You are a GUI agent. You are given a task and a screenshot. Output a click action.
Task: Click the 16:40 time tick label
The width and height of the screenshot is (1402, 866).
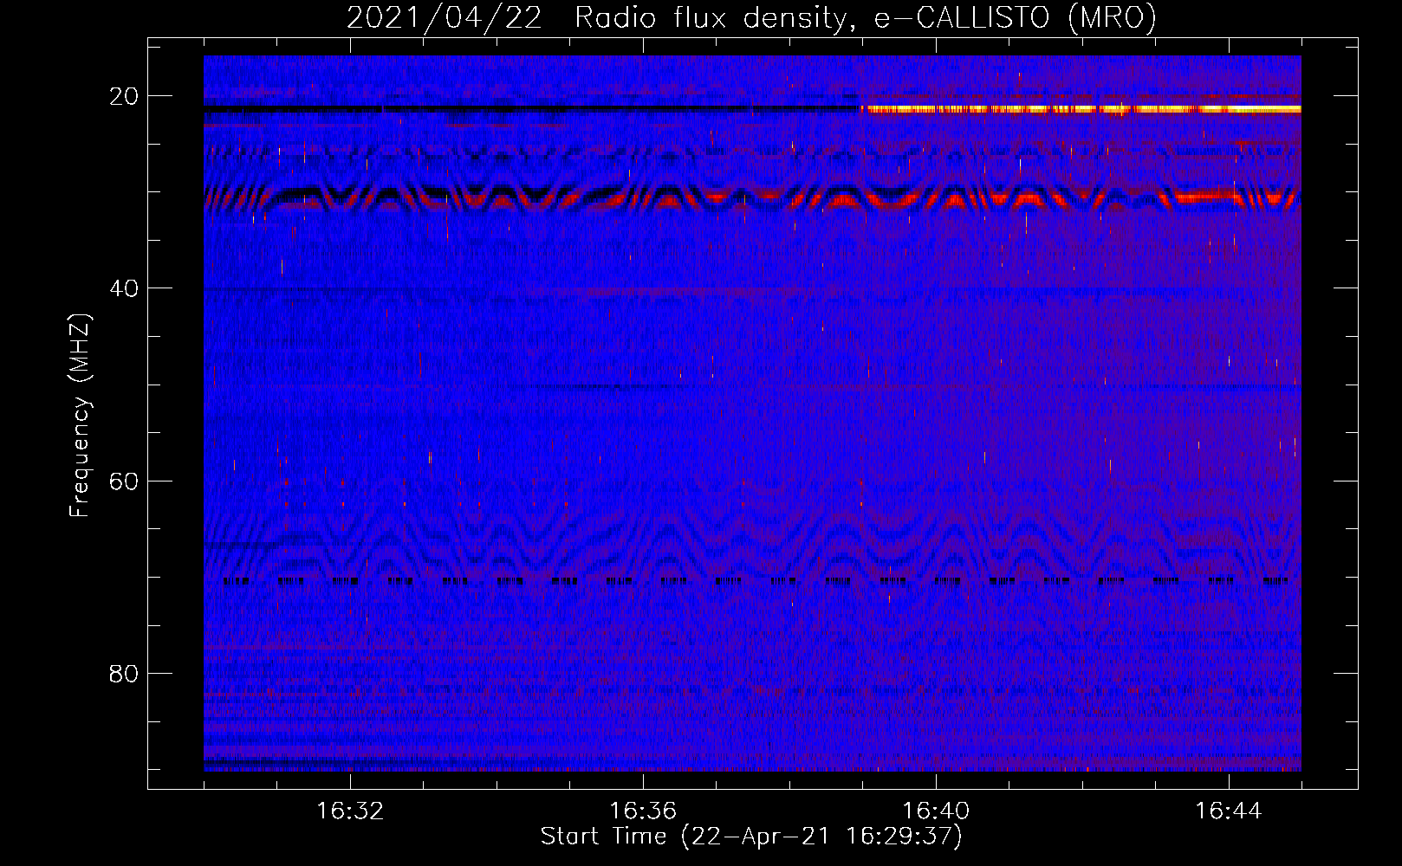point(936,811)
